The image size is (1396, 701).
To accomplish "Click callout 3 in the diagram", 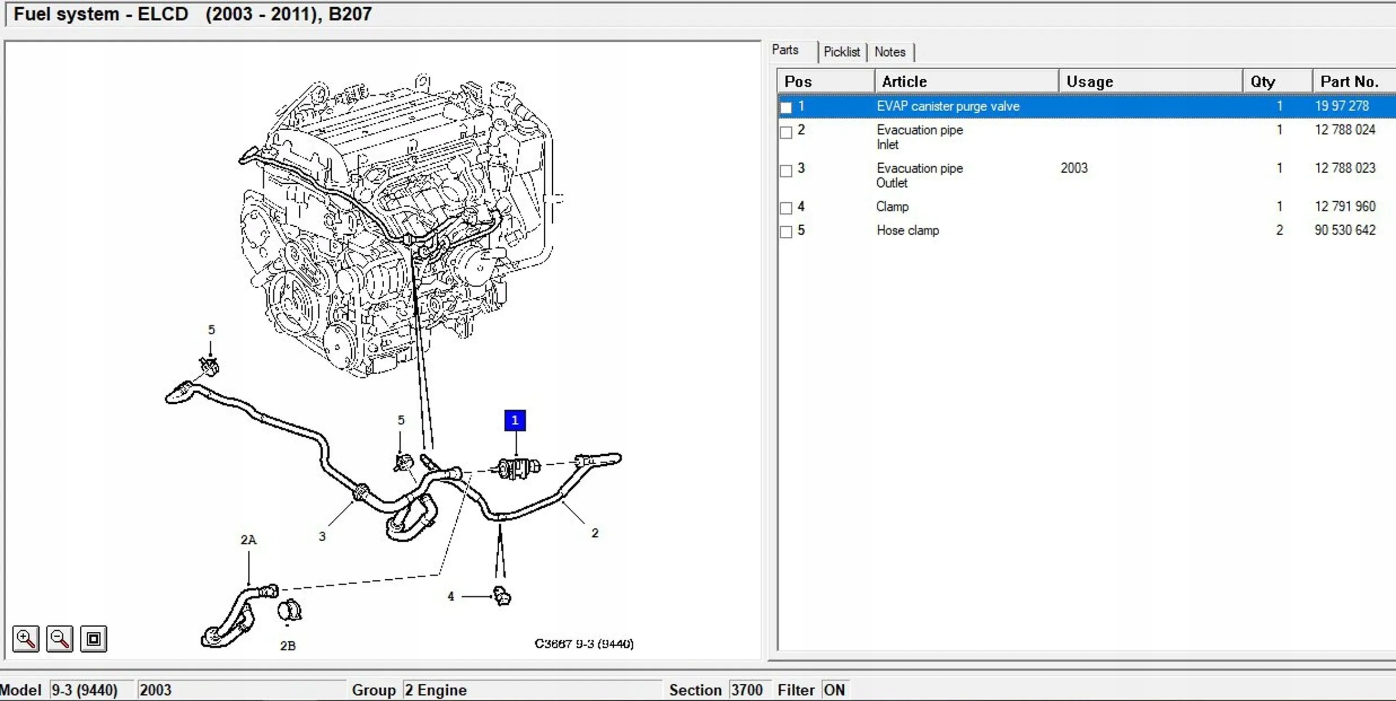I will pos(322,536).
